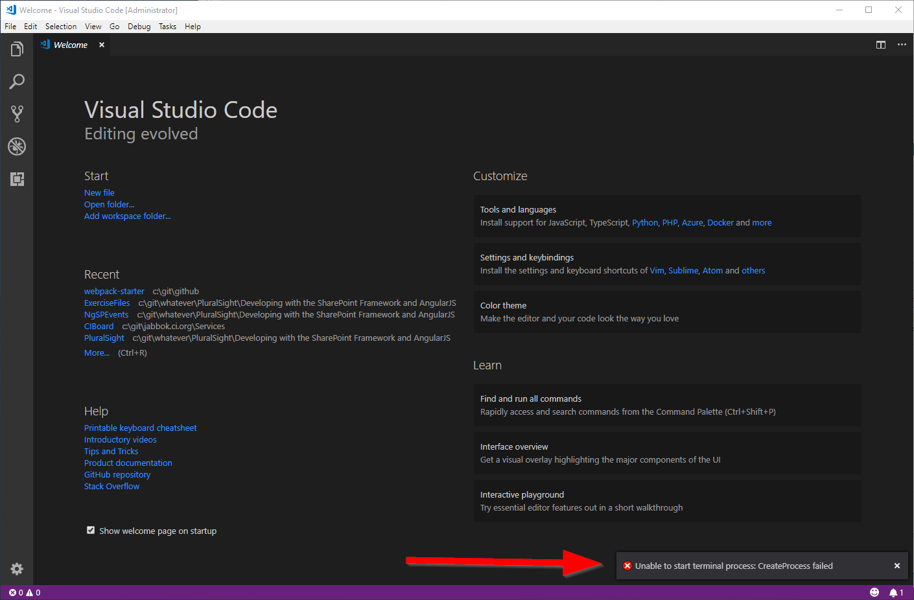914x600 pixels.
Task: Click the Open folder... link
Action: (x=110, y=204)
